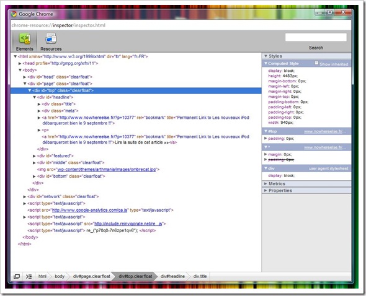
Task: Click the inspector.html address bar
Action: click(181, 25)
